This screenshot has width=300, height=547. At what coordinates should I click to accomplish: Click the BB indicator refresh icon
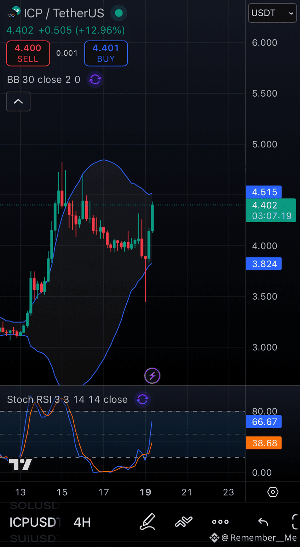(x=95, y=79)
